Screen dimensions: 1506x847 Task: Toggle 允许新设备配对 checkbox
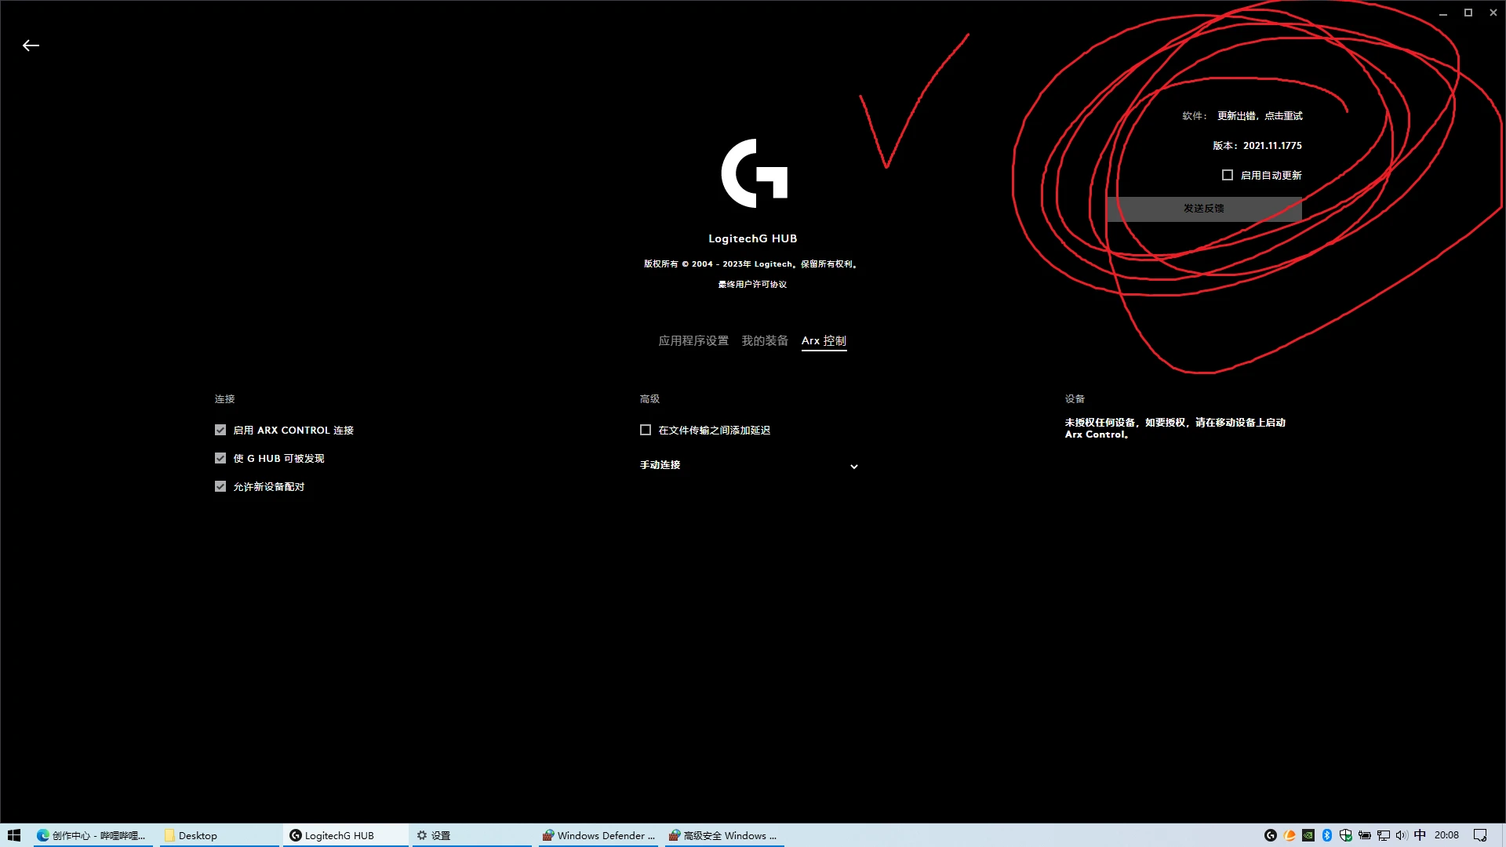click(x=220, y=486)
